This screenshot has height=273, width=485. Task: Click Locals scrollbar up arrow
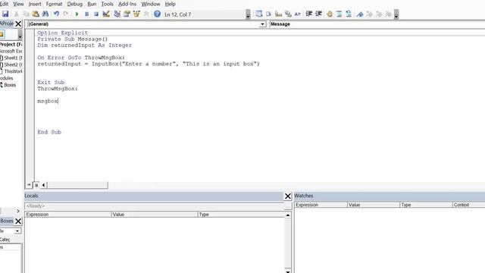click(x=288, y=215)
